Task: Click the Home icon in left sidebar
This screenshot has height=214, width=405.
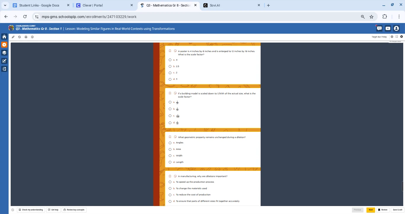Action: [4, 37]
